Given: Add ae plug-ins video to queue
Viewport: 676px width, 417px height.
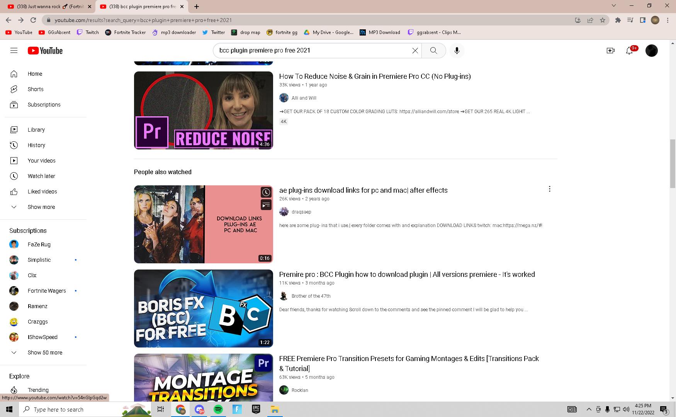Looking at the screenshot, I should 266,205.
